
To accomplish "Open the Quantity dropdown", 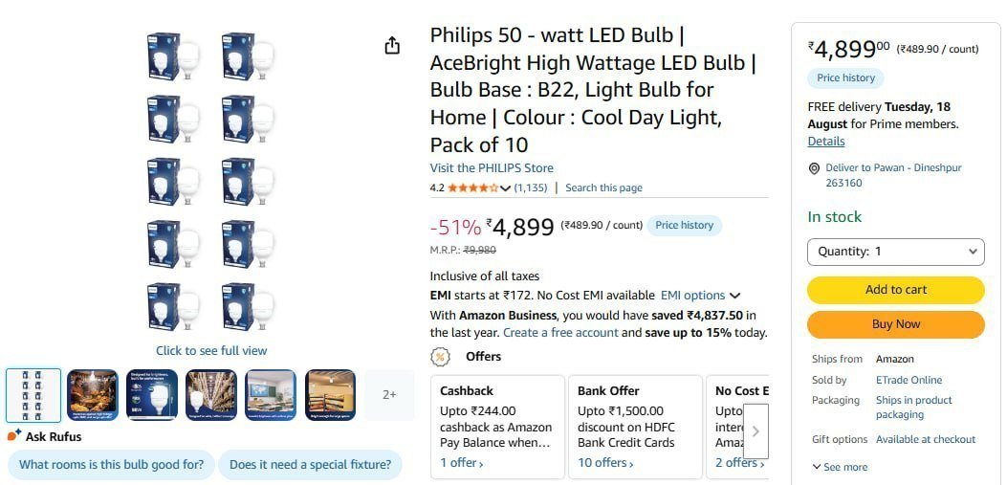I will (x=895, y=252).
